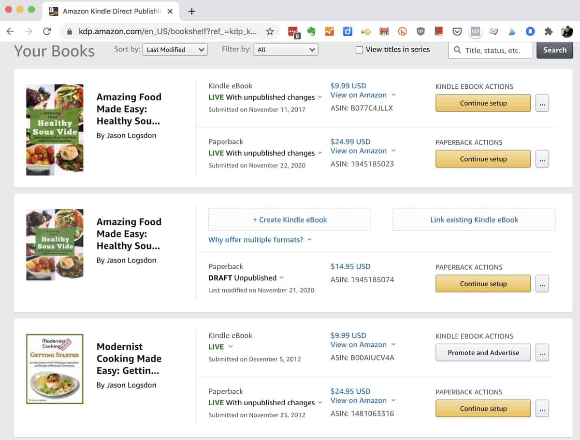Click the Evernote browser extension icon
Screen dimensions: 580x440
311,30
